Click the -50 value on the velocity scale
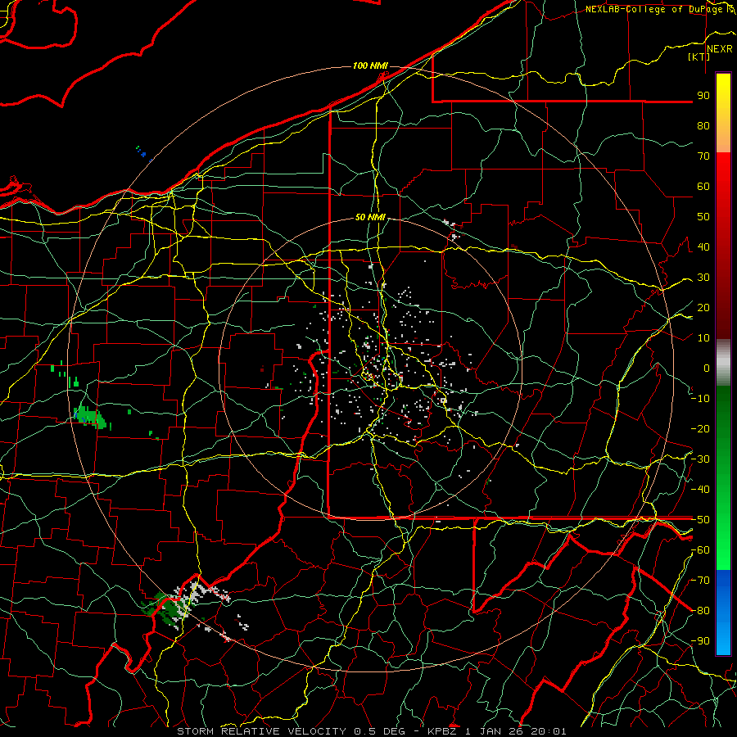 [700, 520]
